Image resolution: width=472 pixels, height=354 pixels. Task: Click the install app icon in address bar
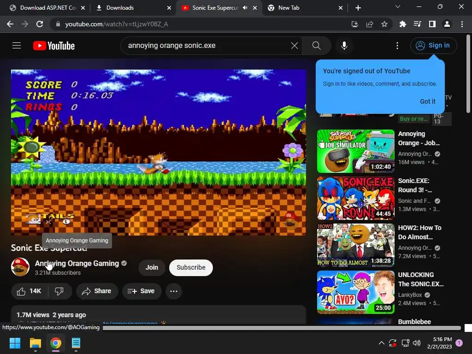coord(355,24)
